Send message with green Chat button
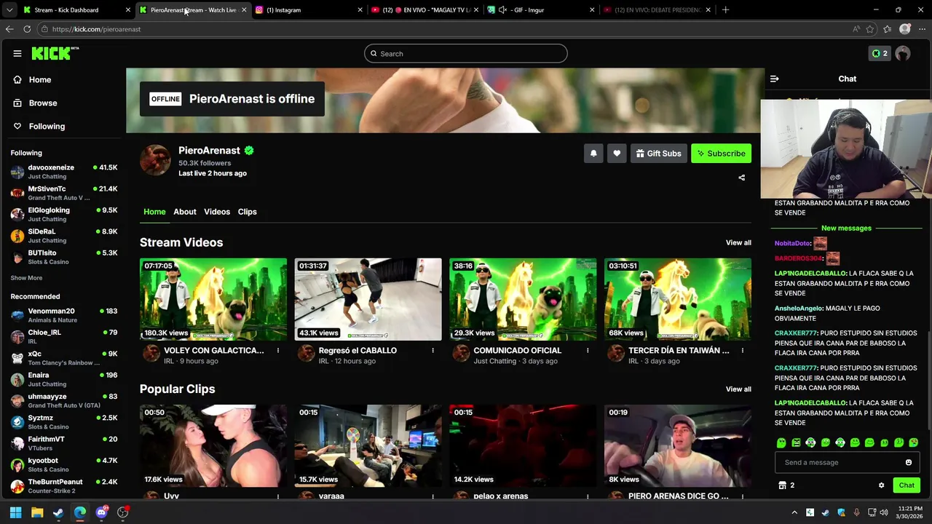The height and width of the screenshot is (524, 932). tap(907, 485)
